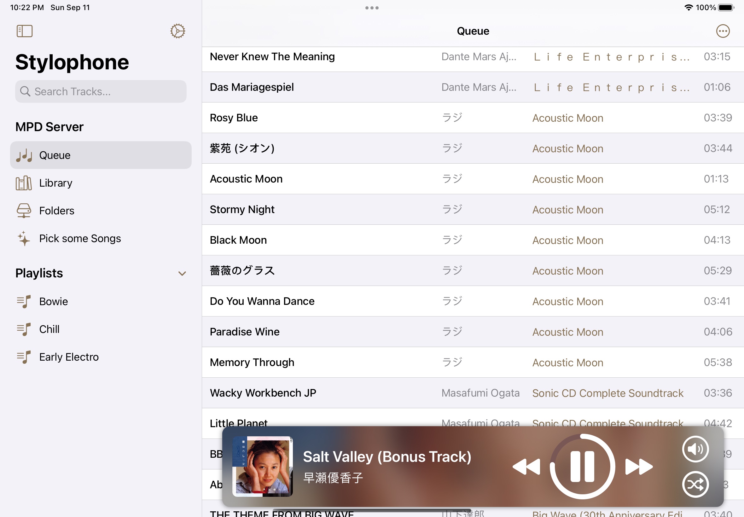The image size is (744, 517).
Task: Open the Bowie playlist
Action: click(x=54, y=301)
